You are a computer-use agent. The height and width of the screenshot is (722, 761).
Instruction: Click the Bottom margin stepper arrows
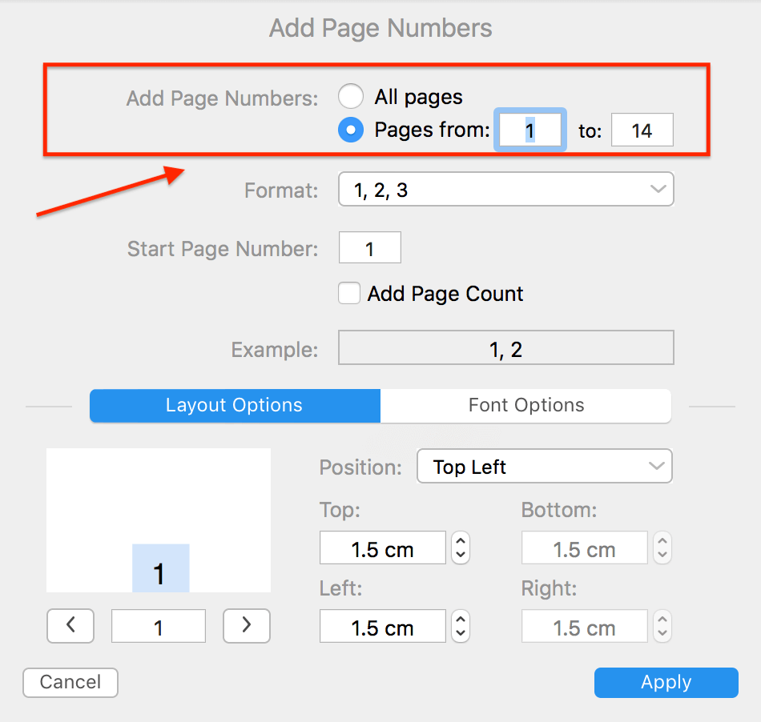tap(662, 548)
